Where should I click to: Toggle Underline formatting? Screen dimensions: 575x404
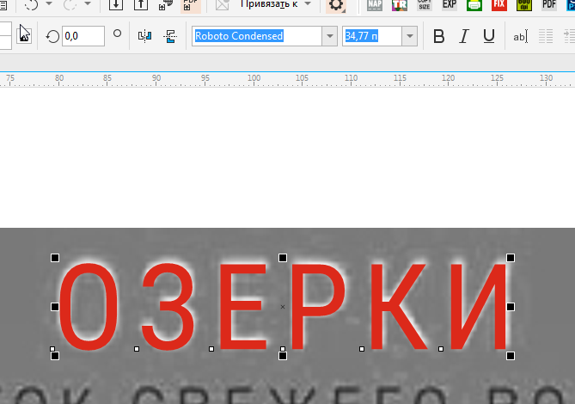coord(489,36)
